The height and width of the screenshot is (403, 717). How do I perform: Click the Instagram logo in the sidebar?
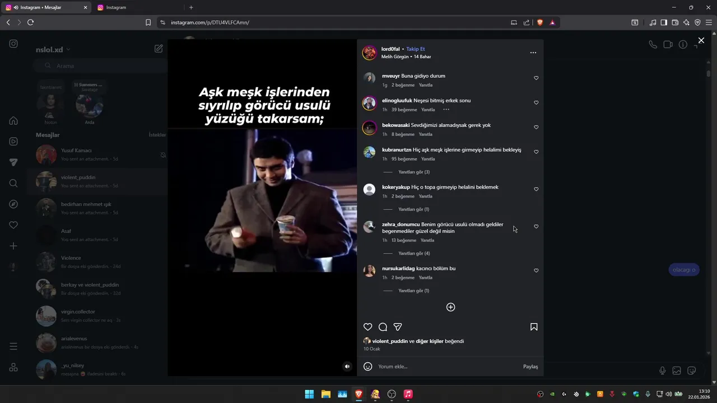pos(13,44)
